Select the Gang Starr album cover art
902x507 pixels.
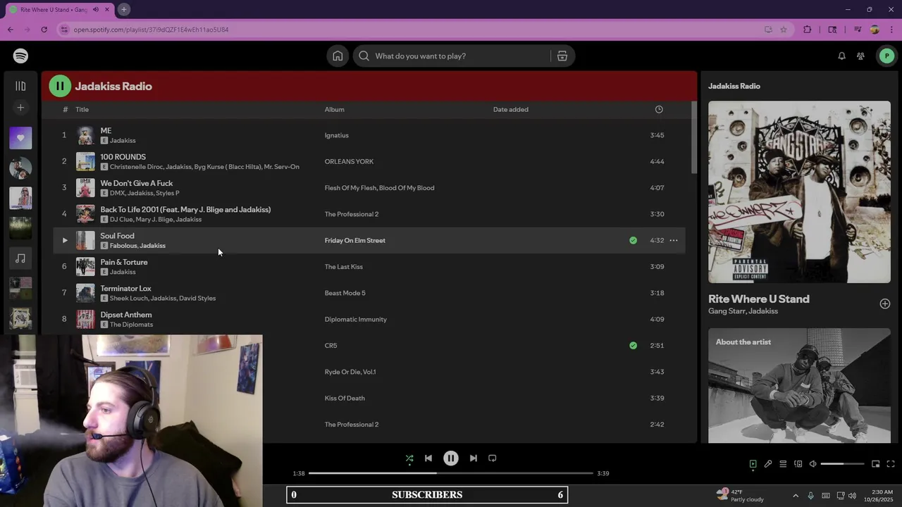pos(799,192)
